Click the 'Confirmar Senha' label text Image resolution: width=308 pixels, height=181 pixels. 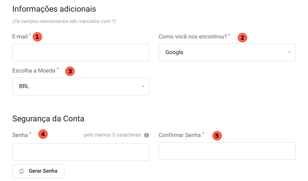179,135
